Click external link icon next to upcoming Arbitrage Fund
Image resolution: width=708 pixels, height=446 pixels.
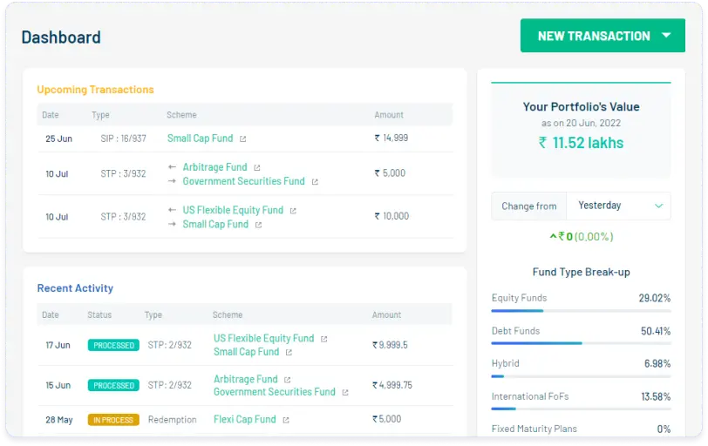pos(257,167)
